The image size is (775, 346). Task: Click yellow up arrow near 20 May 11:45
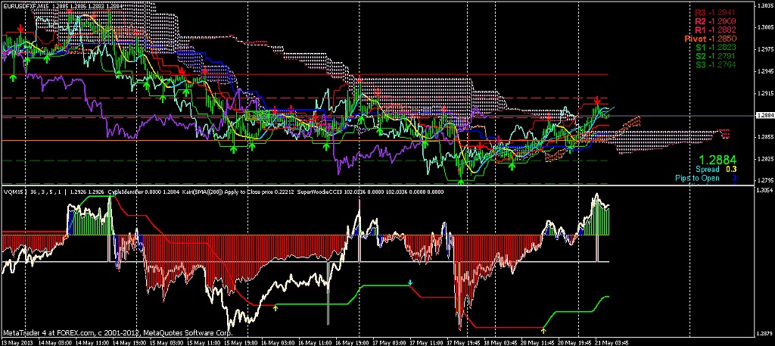(x=543, y=329)
